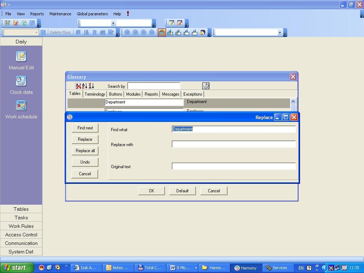Open the Manual Edit icon in sidebar
The image size is (364, 273).
[x=21, y=57]
